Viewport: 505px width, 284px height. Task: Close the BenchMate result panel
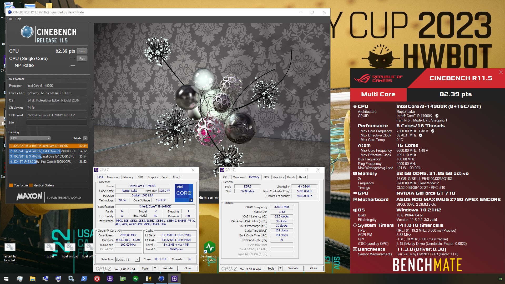tap(501, 72)
